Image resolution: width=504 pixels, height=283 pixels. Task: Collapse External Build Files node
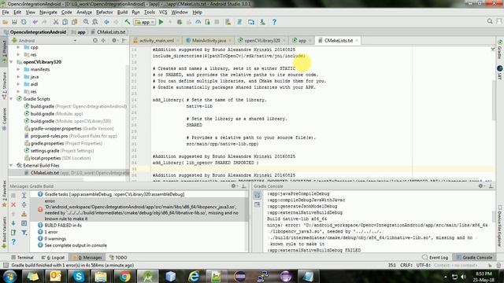[12, 165]
